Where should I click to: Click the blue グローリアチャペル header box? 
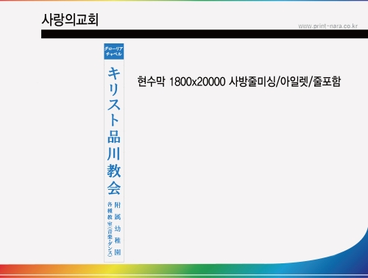[114, 51]
